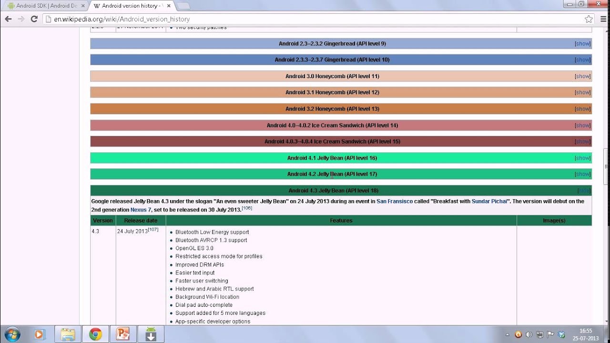
Task: Click the Chrome taskbar icon
Action: (95, 334)
